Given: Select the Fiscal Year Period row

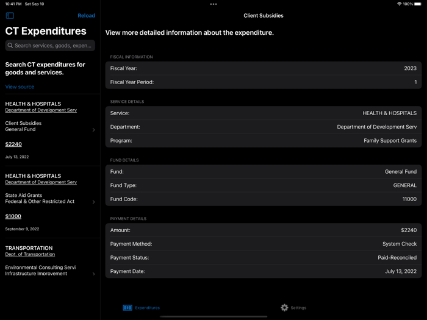Looking at the screenshot, I should tap(264, 82).
